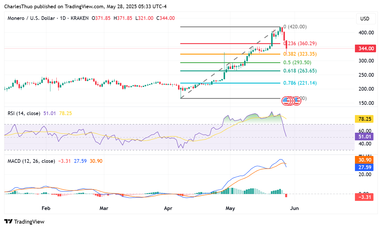Click the red 344.00 current price label
The width and height of the screenshot is (382, 229).
(364, 49)
